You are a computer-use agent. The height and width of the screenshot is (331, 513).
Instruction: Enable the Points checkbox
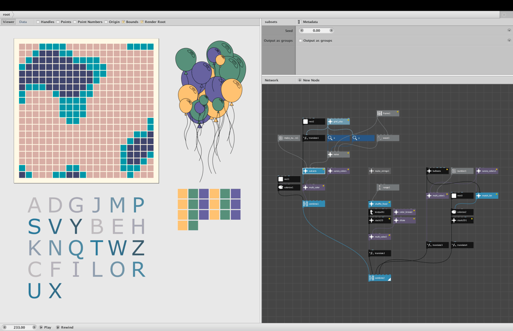click(x=58, y=22)
